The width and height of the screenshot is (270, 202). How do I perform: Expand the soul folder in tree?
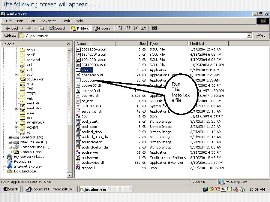16,74
